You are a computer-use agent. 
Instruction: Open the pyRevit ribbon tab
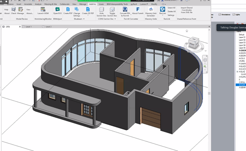pos(134,4)
